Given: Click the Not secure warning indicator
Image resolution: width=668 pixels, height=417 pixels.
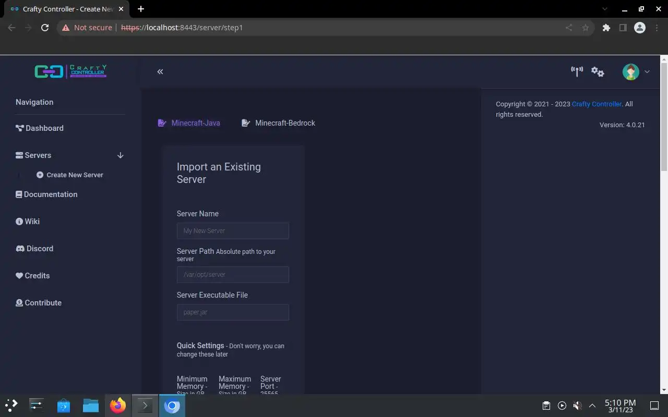Looking at the screenshot, I should click(x=87, y=28).
